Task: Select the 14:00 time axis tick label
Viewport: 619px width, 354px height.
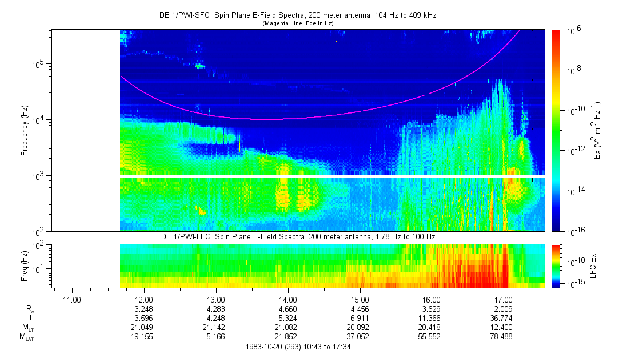Action: tap(287, 300)
